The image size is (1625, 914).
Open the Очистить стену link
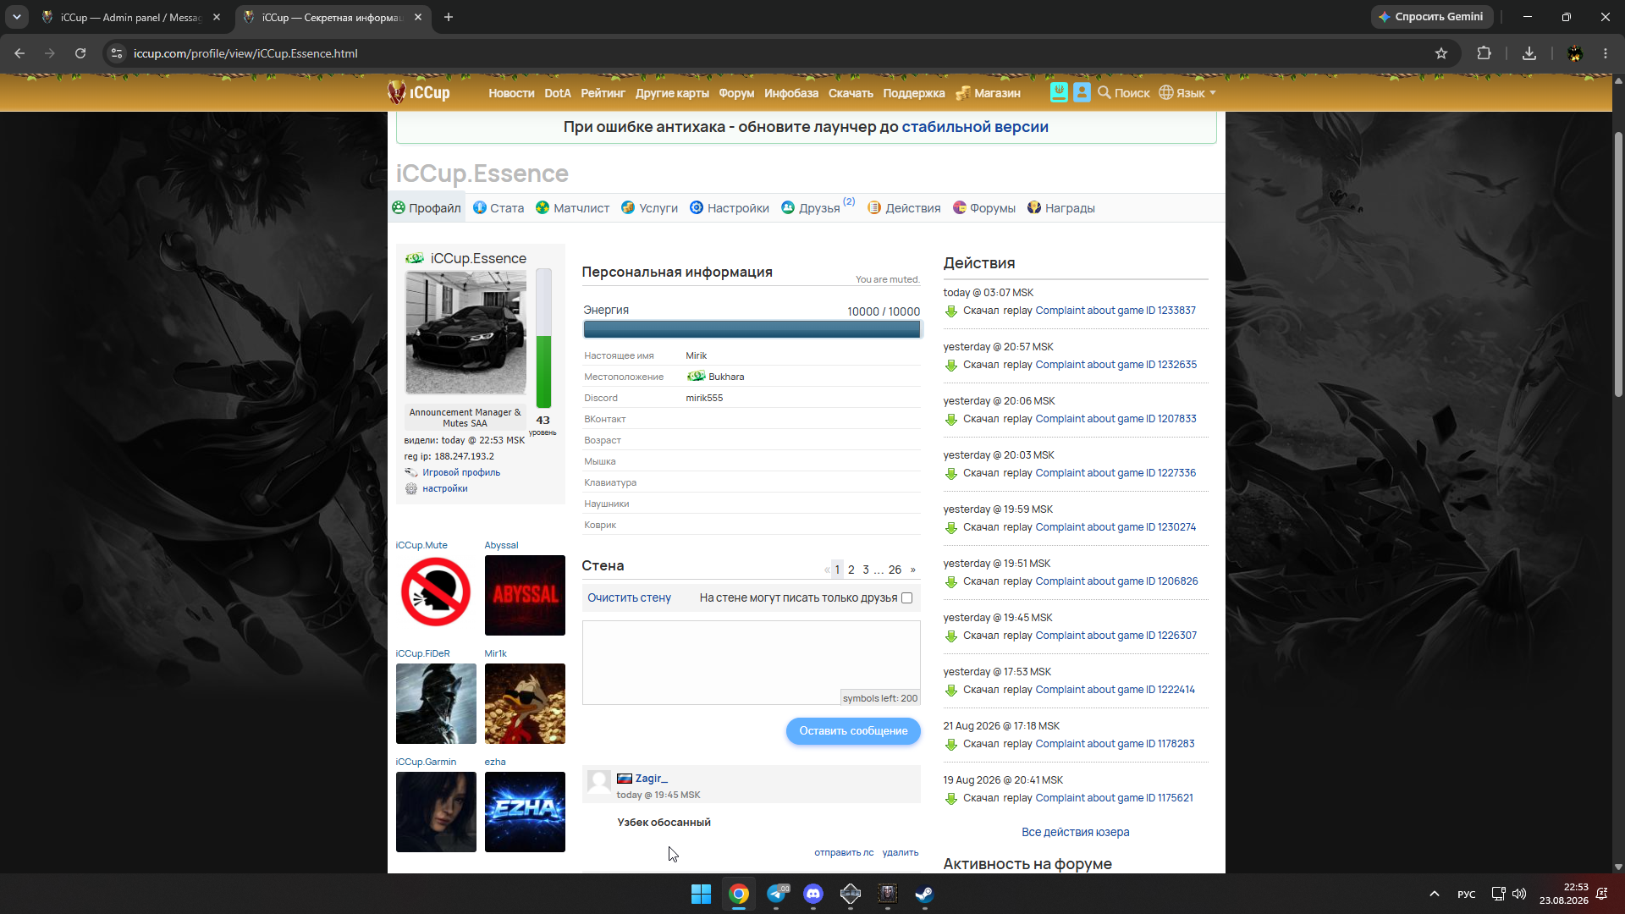629,597
